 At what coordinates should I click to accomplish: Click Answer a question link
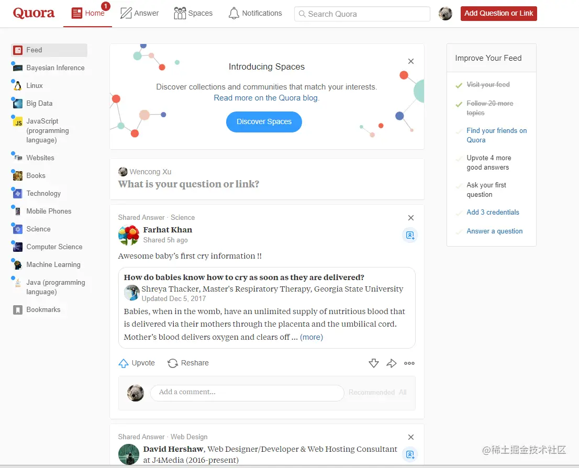pyautogui.click(x=494, y=231)
